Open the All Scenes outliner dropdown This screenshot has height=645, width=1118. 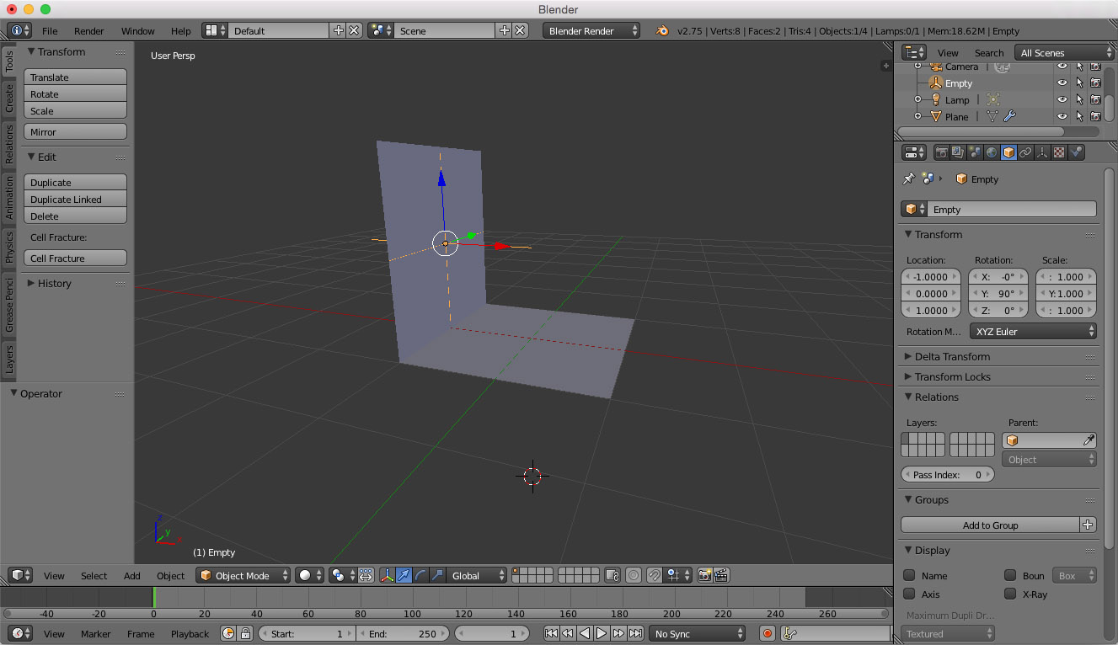coord(1065,52)
